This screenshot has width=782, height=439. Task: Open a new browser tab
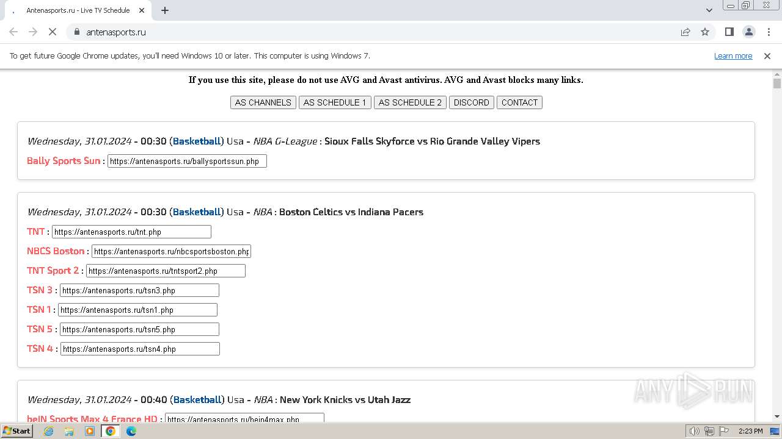click(165, 10)
